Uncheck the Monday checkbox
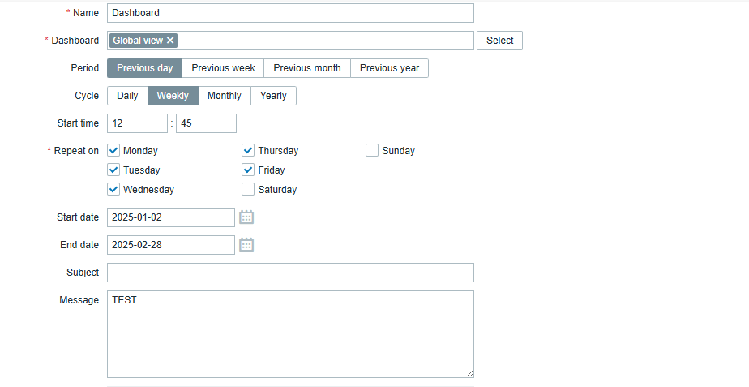Screen dimensions: 749x387 (113, 151)
